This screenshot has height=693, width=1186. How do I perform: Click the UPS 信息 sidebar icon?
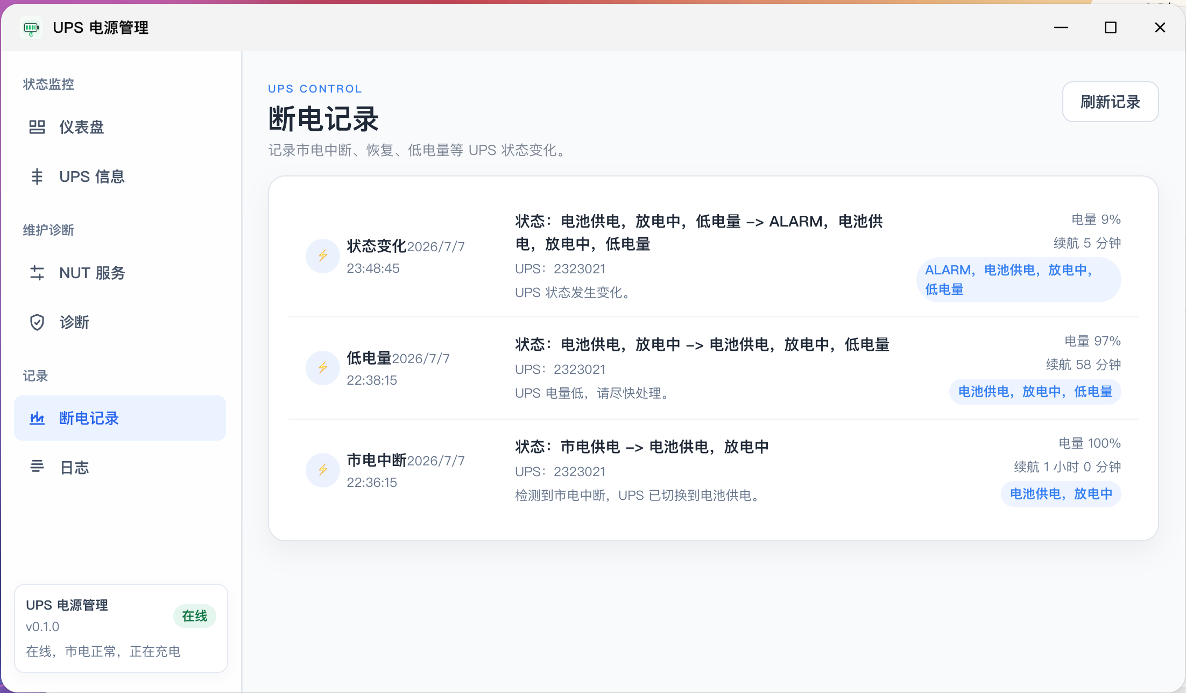tap(37, 176)
